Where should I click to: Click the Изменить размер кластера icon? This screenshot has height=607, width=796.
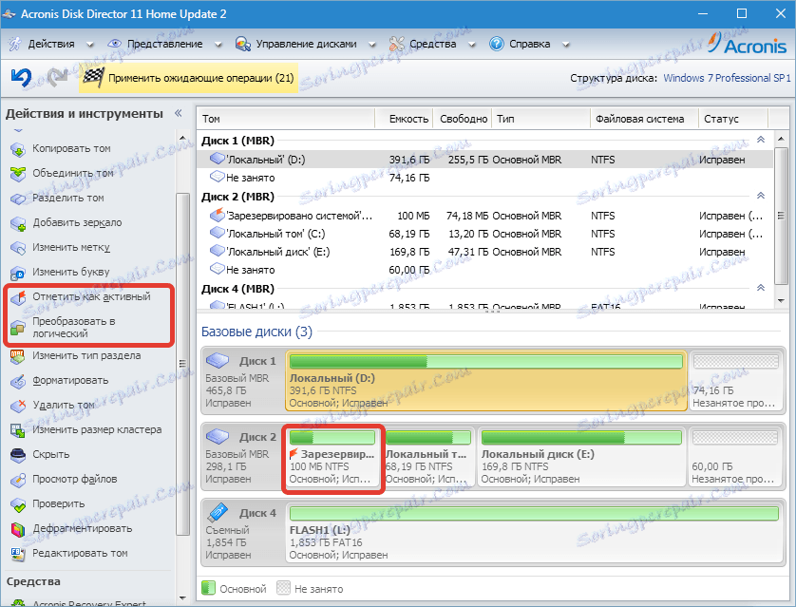pos(18,430)
